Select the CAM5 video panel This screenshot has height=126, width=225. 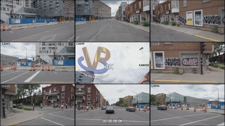tap(112, 105)
